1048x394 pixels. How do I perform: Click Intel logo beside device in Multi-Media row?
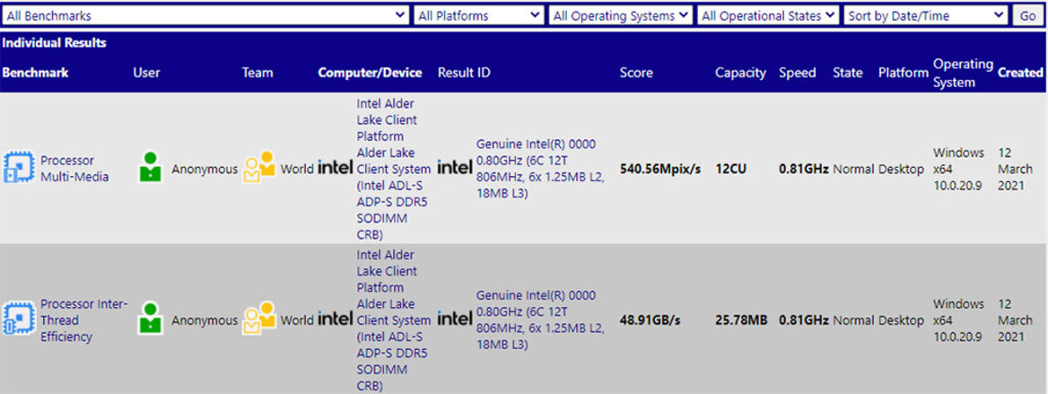(x=336, y=168)
